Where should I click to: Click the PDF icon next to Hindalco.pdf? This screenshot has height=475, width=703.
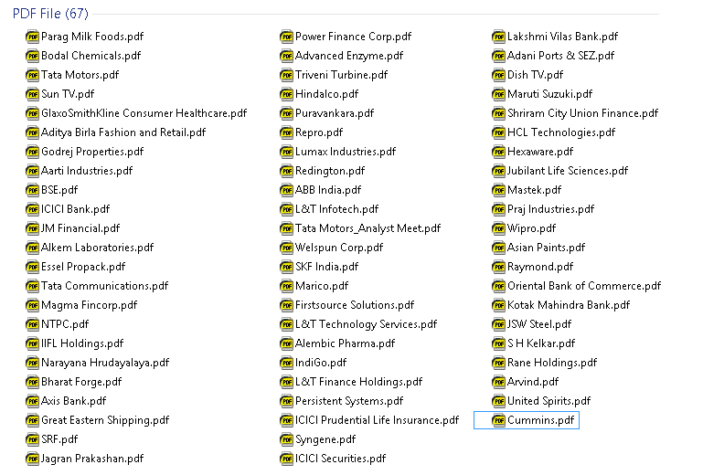[x=287, y=94]
